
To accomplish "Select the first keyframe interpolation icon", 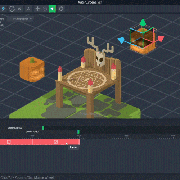I will (9, 142).
